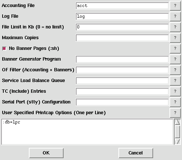The height and width of the screenshot is (160, 182).
Task: Show help for File Limit in Kb
Action: pos(175,27)
